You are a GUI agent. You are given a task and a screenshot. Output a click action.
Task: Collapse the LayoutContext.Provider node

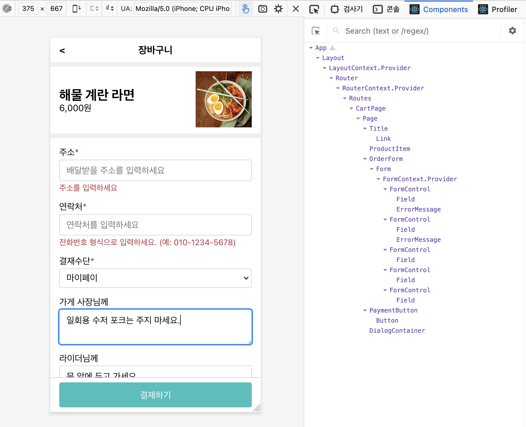pyautogui.click(x=324, y=68)
